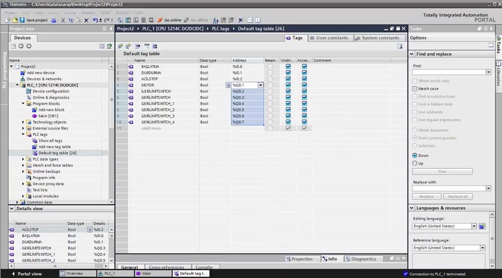Click the Project tree vertical scrollbar

click(x=111, y=134)
